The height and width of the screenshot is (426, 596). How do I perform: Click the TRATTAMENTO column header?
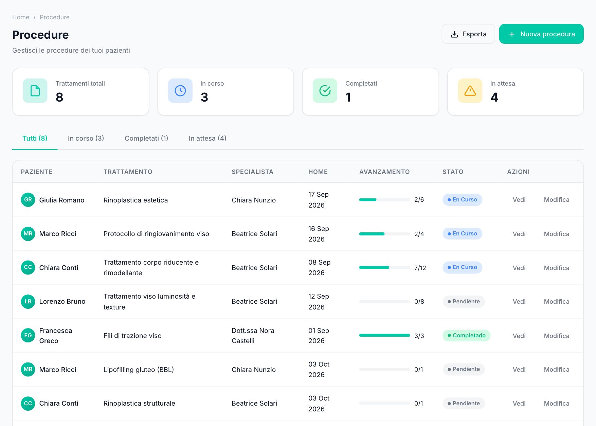128,172
